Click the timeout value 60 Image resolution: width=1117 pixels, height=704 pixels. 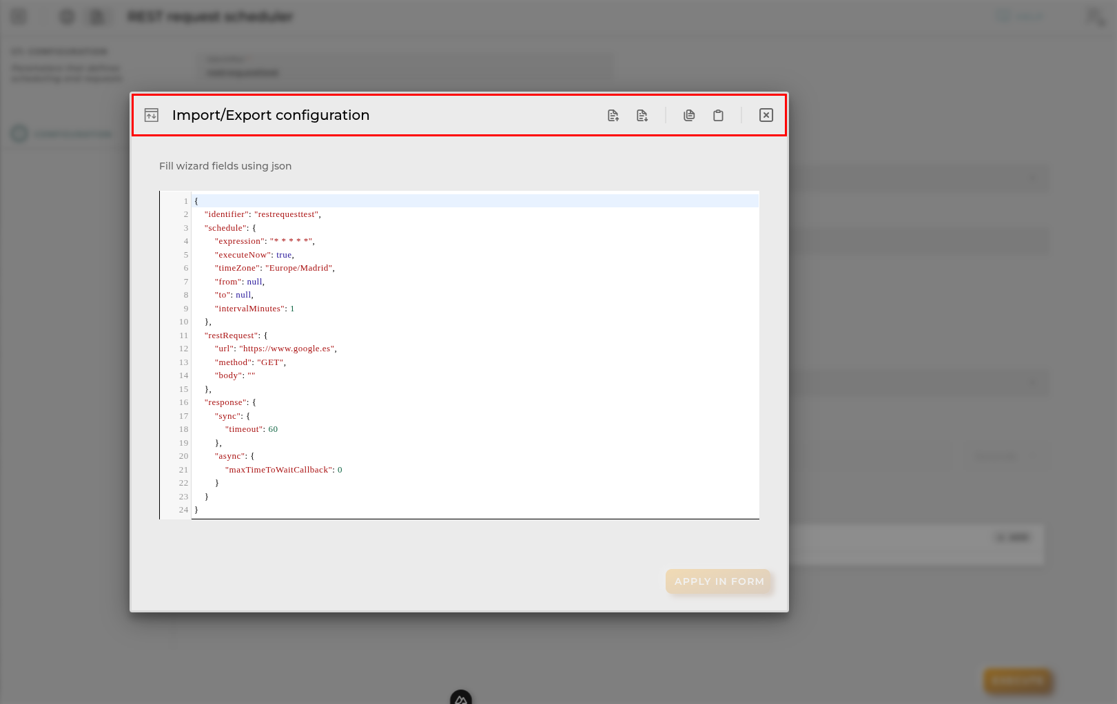273,429
